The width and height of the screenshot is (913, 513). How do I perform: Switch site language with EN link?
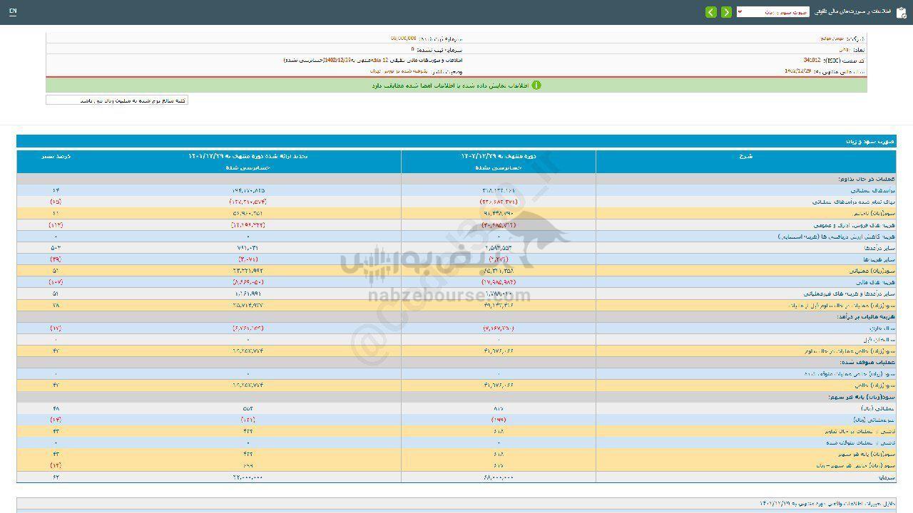(x=13, y=11)
